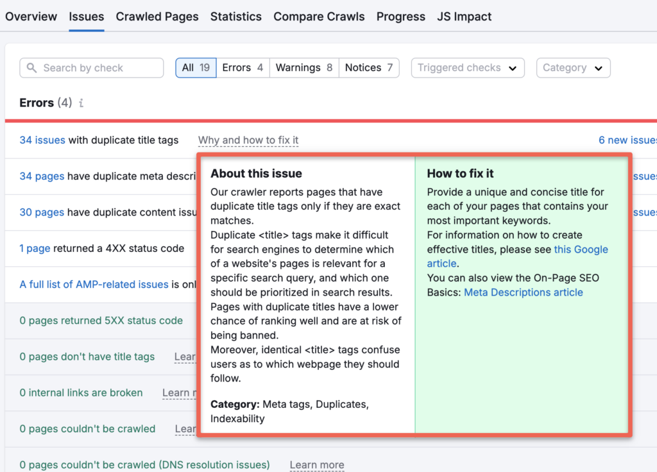The image size is (657, 472).
Task: Click the Search by check input field
Action: [91, 67]
